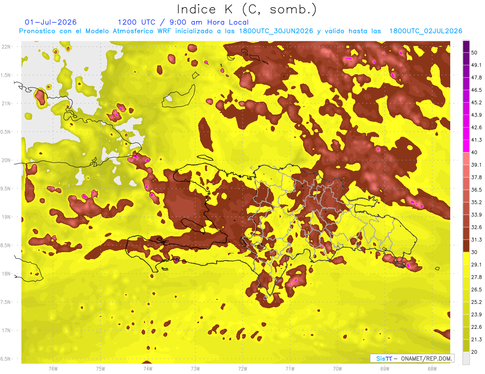This screenshot has height=374, width=485.
Task: Click the "69W" longitude label
Action: 384,368
